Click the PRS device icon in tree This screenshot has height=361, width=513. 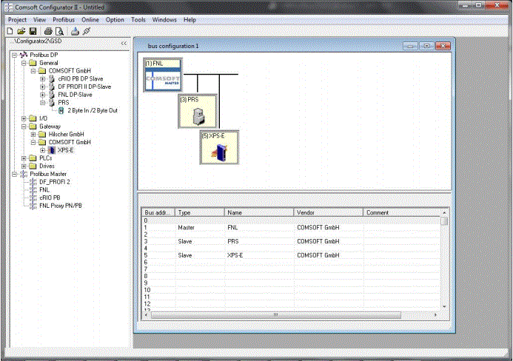click(51, 102)
